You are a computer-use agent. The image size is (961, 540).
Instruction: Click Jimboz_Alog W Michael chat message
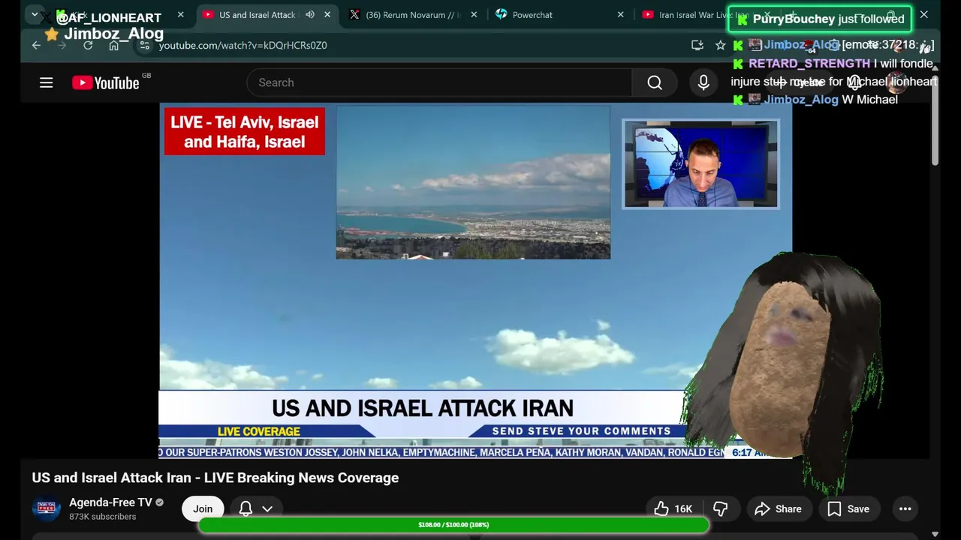pyautogui.click(x=816, y=99)
